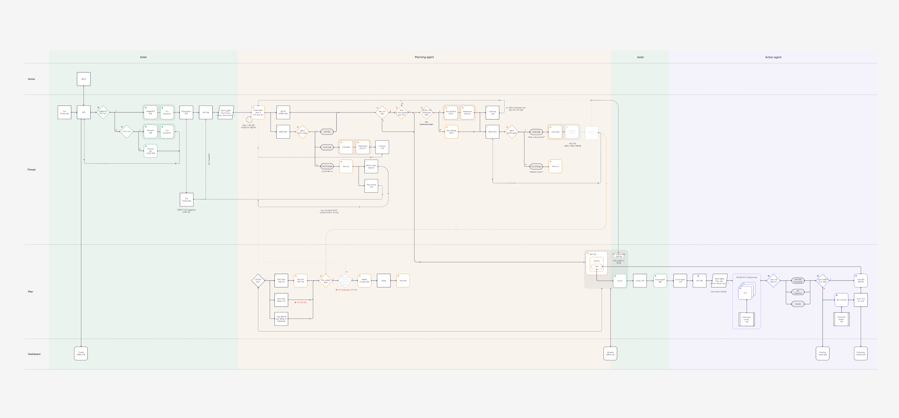Select the Planning agent column header

pos(424,57)
